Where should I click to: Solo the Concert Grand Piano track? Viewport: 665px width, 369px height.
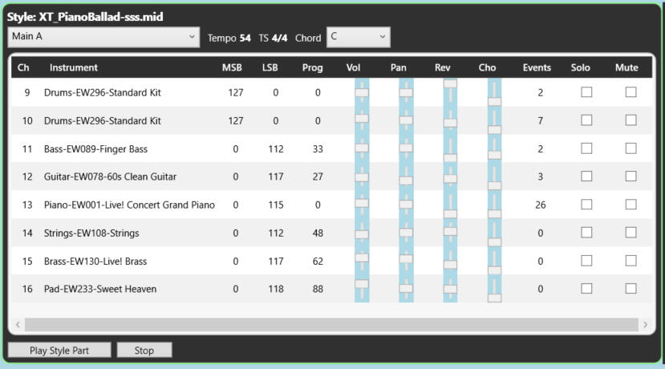tap(586, 205)
